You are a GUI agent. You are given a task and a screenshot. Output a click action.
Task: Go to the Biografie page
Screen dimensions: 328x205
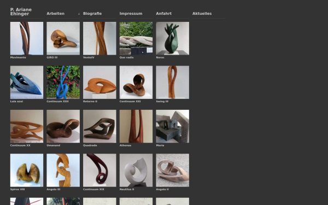92,14
